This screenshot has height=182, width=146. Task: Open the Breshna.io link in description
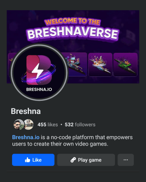26,137
